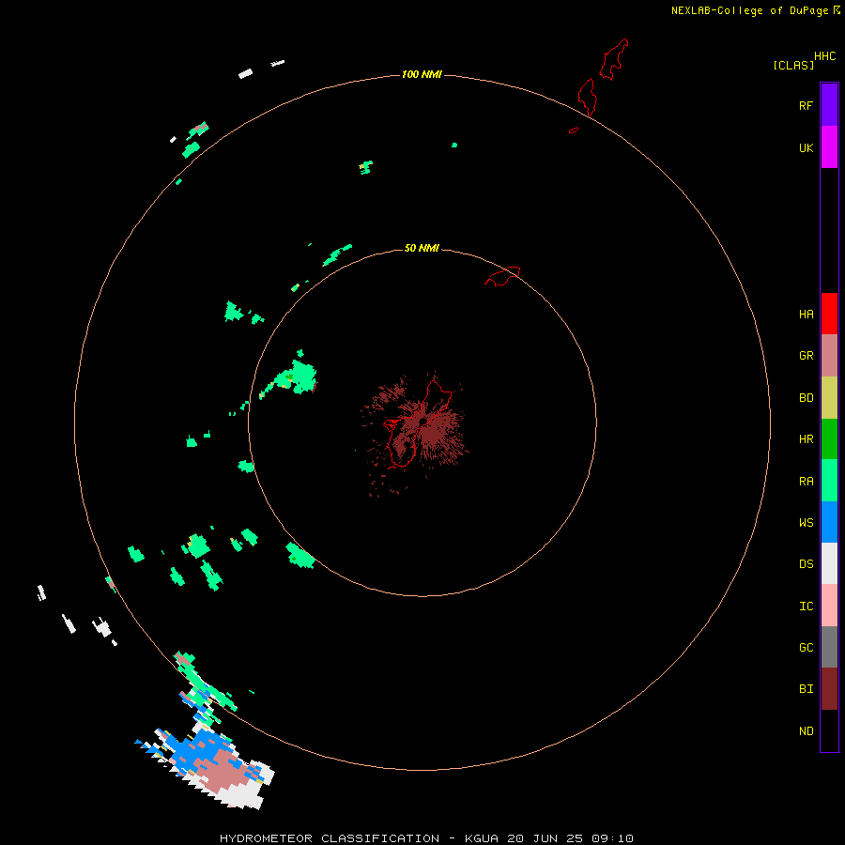The image size is (845, 845).
Task: Click the DS white legend swatch
Action: [x=829, y=563]
